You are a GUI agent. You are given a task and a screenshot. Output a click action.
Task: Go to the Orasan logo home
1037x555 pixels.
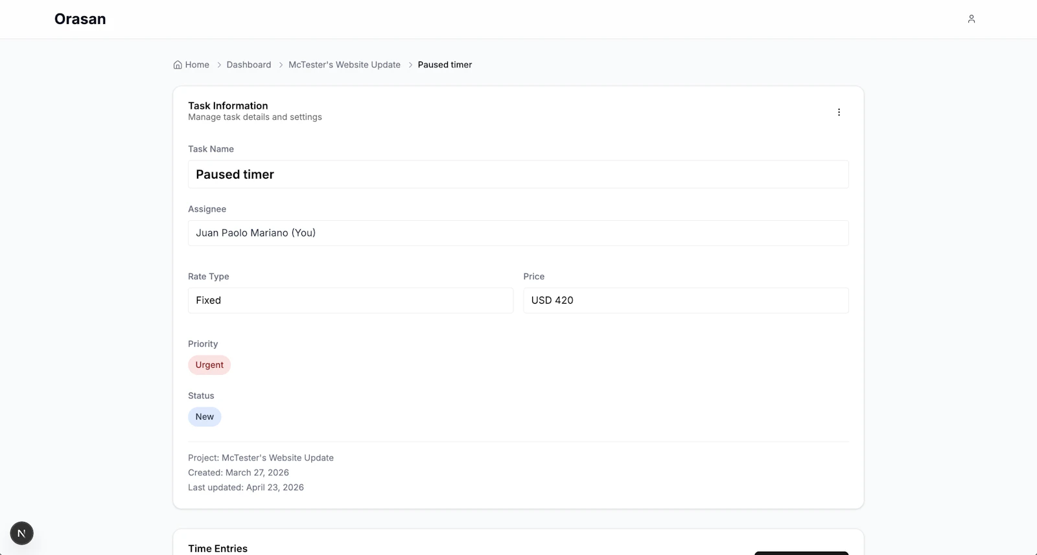click(x=80, y=19)
